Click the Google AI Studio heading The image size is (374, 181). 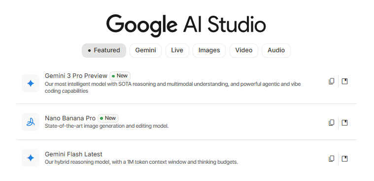coord(186,25)
